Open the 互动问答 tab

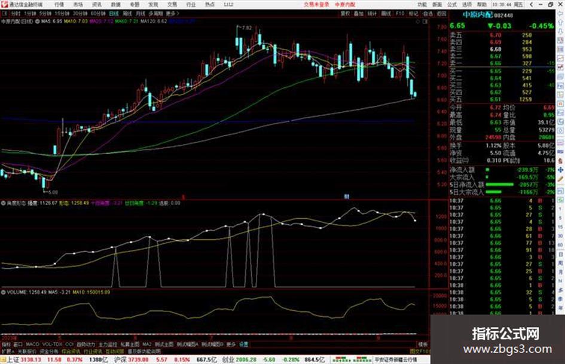point(115,351)
